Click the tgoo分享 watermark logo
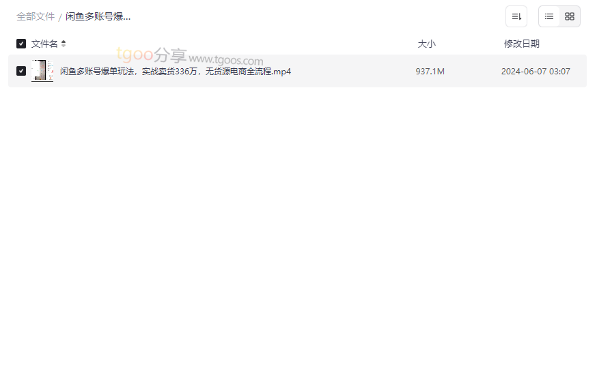The height and width of the screenshot is (367, 597). click(152, 55)
